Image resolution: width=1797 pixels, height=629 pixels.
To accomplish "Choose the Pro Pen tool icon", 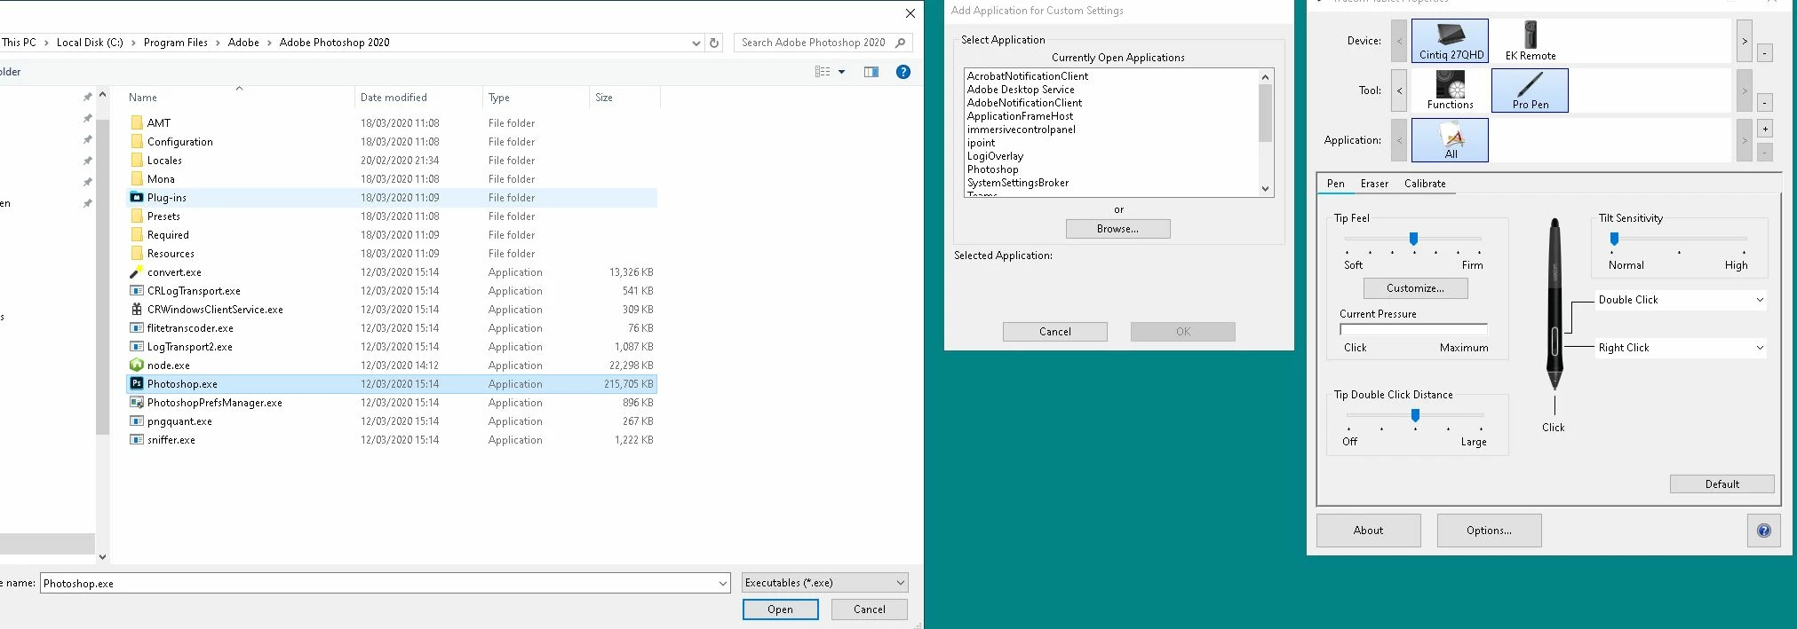I will pos(1530,90).
